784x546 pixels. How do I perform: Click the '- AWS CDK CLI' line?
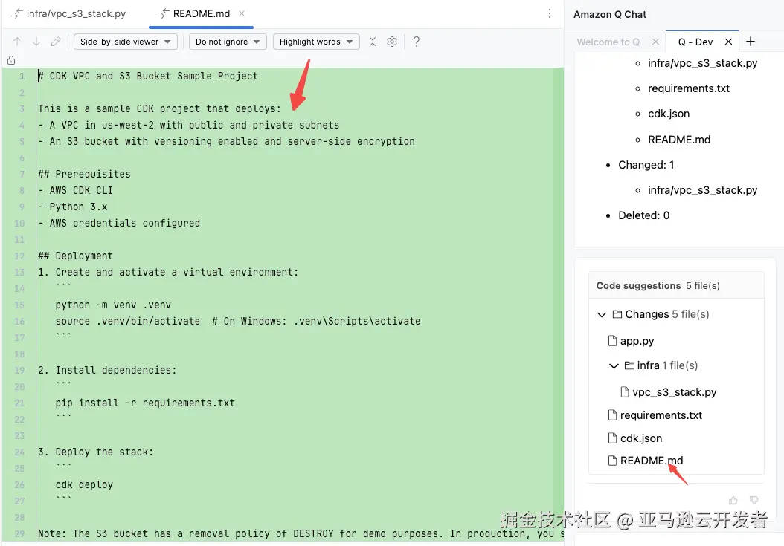point(76,190)
